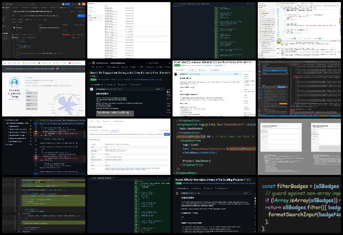This screenshot has height=235, width=343.
Task: Select the gray two-form mockup thumbnail
Action: coord(300,146)
